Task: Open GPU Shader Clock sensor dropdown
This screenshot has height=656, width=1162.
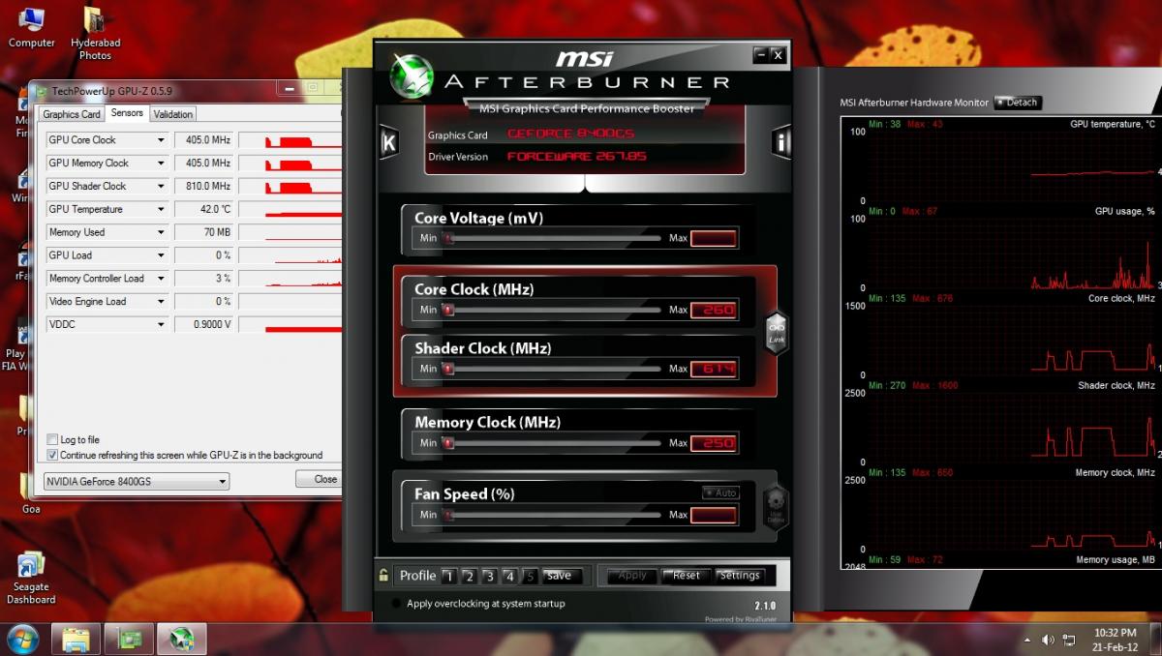Action: [161, 187]
